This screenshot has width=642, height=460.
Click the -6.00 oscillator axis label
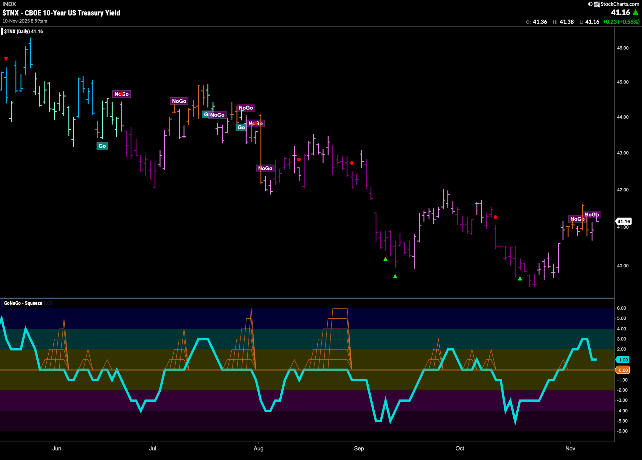click(x=622, y=431)
